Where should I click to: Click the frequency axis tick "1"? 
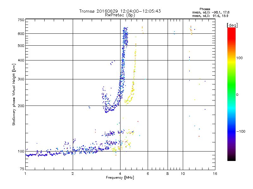[x=25, y=174]
